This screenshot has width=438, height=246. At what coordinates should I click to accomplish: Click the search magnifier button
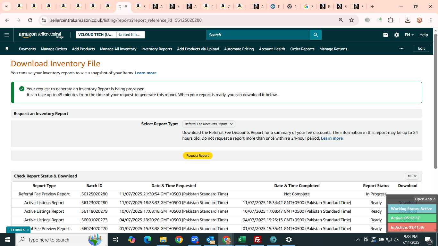tap(316, 35)
